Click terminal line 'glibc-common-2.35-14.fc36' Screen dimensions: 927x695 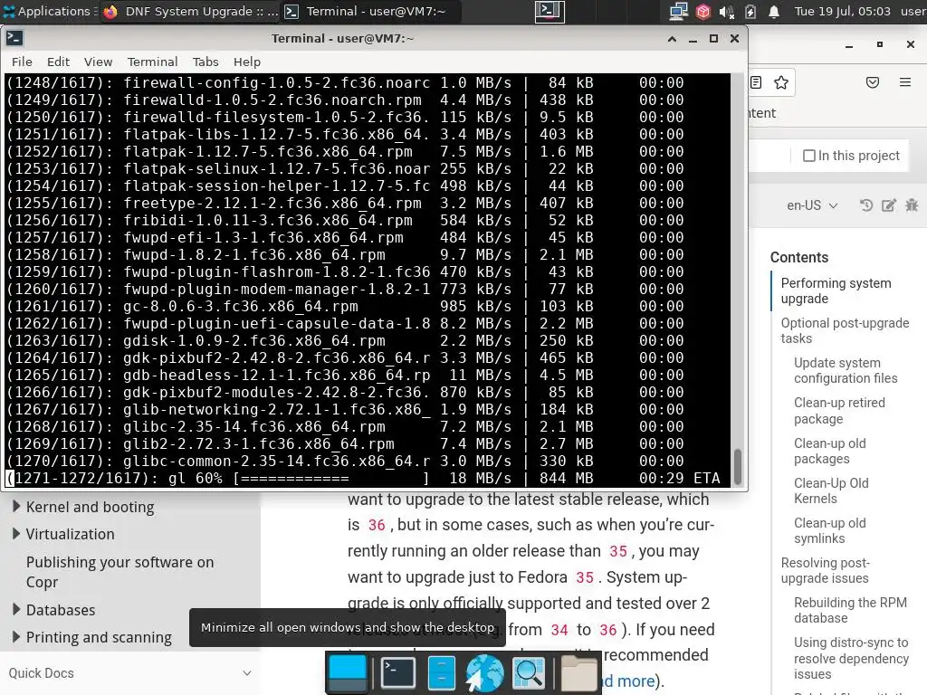pos(345,461)
